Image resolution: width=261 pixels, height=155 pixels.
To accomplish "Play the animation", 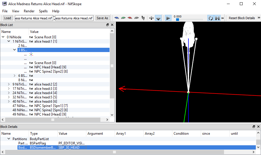I will click(x=168, y=18).
